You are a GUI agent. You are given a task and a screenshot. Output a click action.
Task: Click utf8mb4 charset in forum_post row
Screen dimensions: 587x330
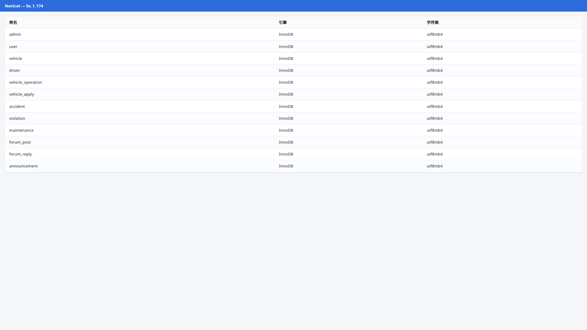[435, 142]
